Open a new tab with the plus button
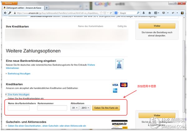 click(47, 8)
